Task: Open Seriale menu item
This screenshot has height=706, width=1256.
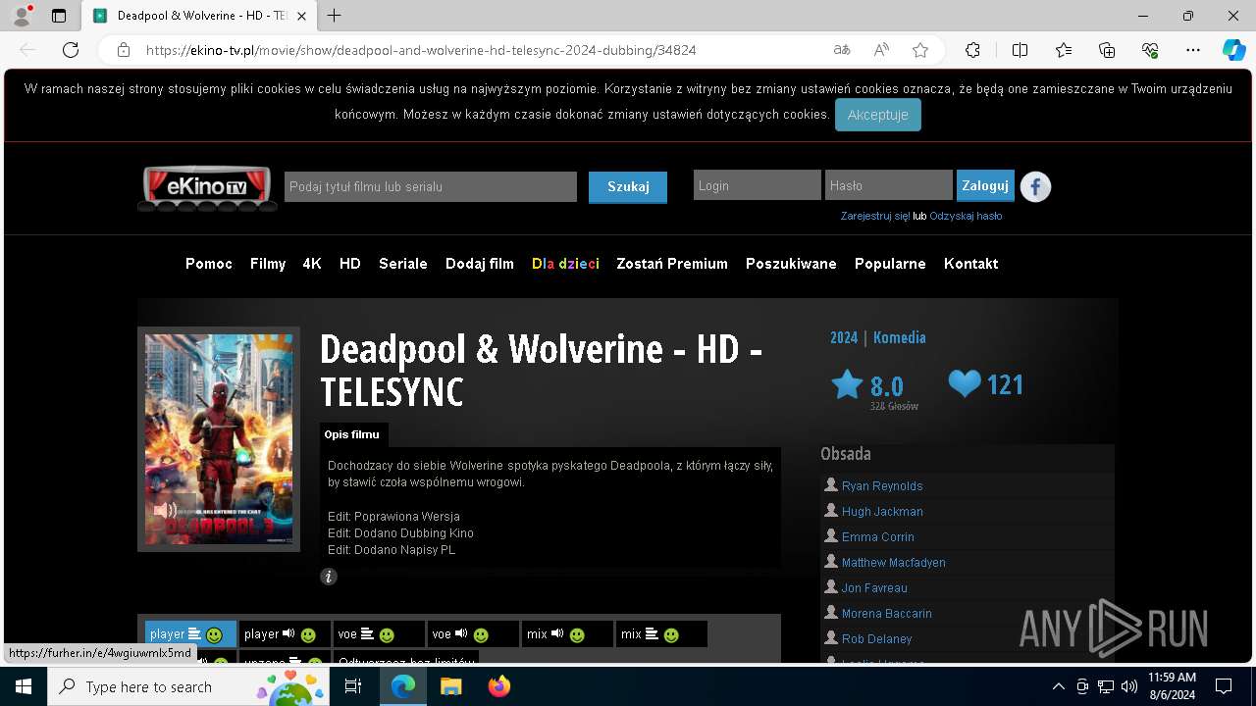Action: tap(403, 264)
